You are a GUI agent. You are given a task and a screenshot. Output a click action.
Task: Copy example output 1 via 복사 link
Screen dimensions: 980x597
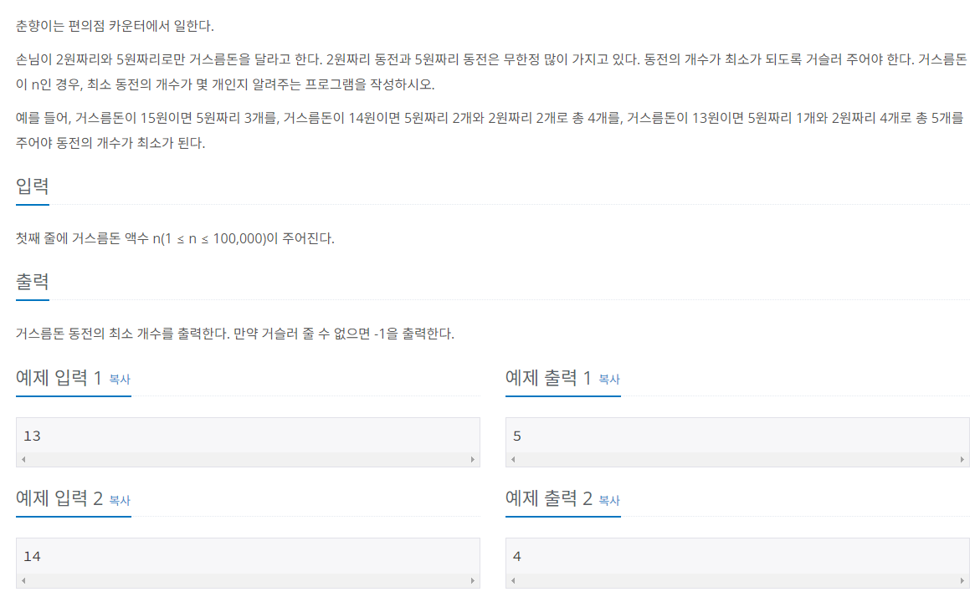[x=608, y=379]
